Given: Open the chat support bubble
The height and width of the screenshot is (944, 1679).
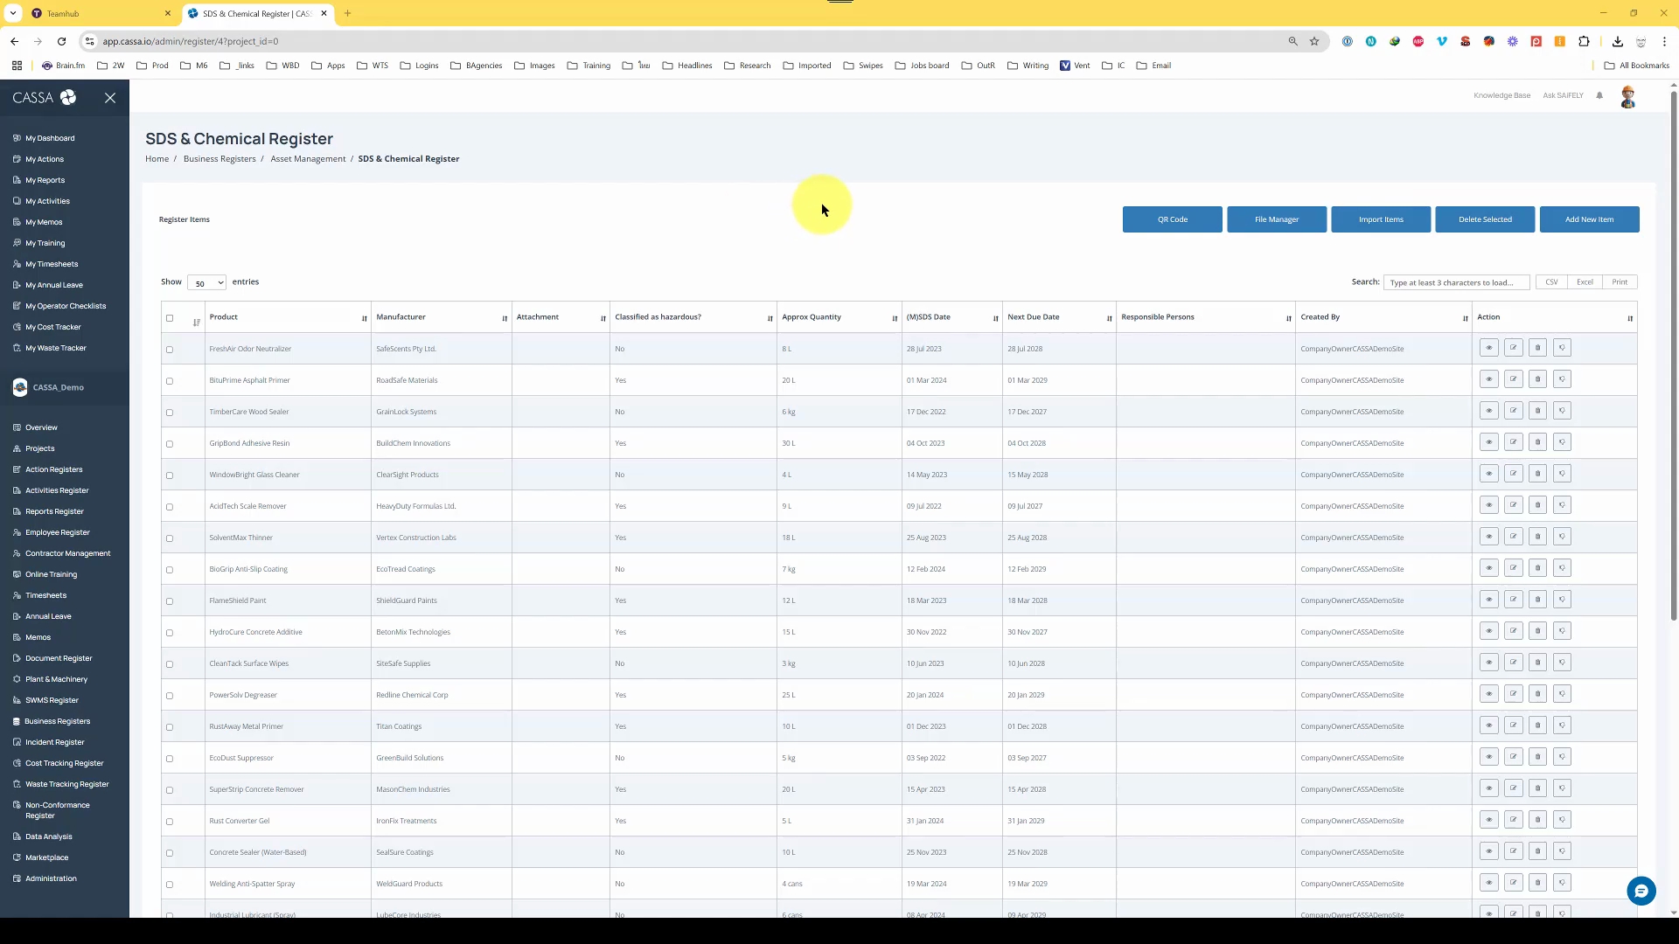Looking at the screenshot, I should 1641,891.
